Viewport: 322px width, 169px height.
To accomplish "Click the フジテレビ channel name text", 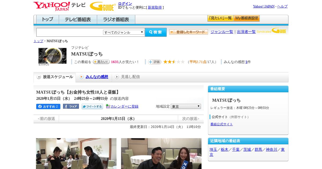I will click(x=80, y=48).
